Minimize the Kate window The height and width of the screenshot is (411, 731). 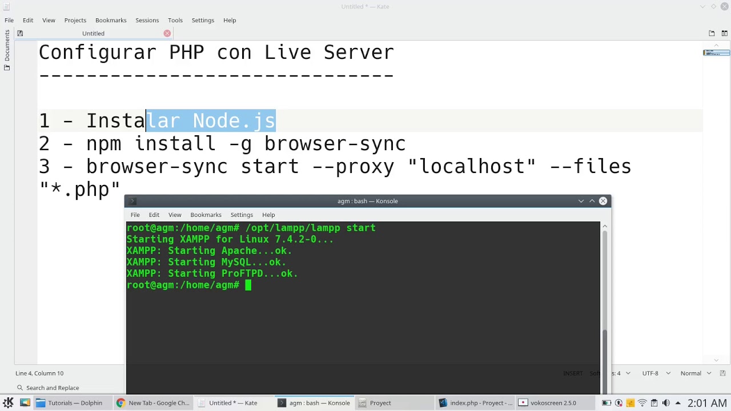(x=702, y=6)
